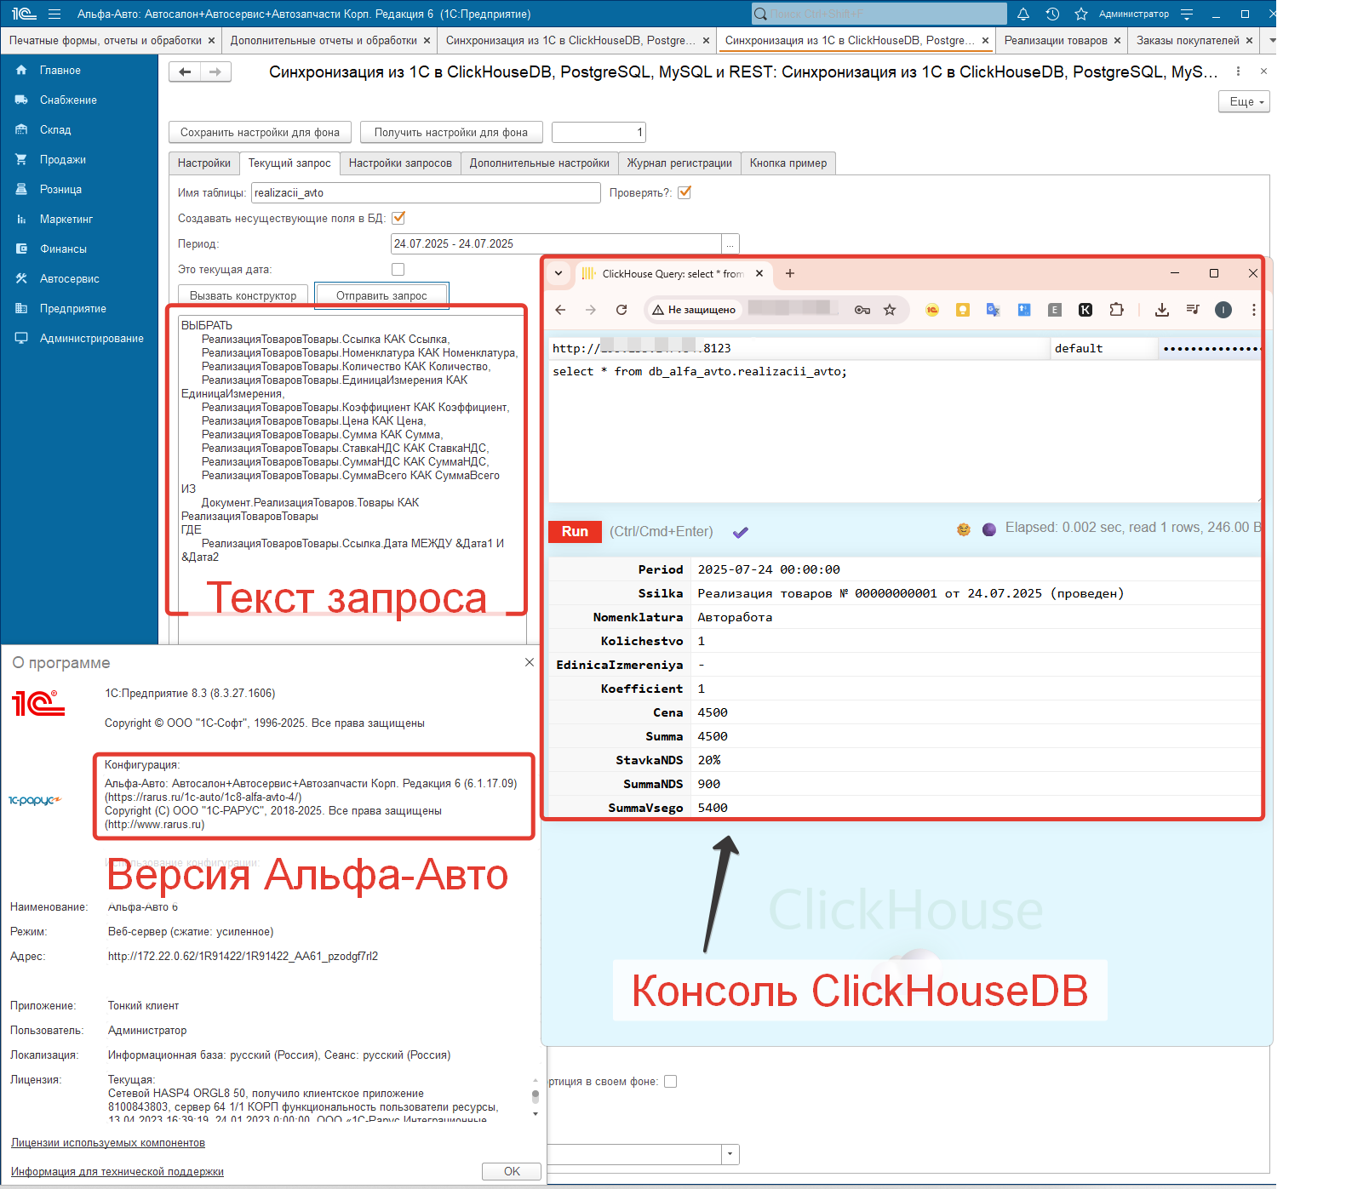Screen dimensions: 1369x1189
Task: Open period picker ellipsis button
Action: pos(730,244)
